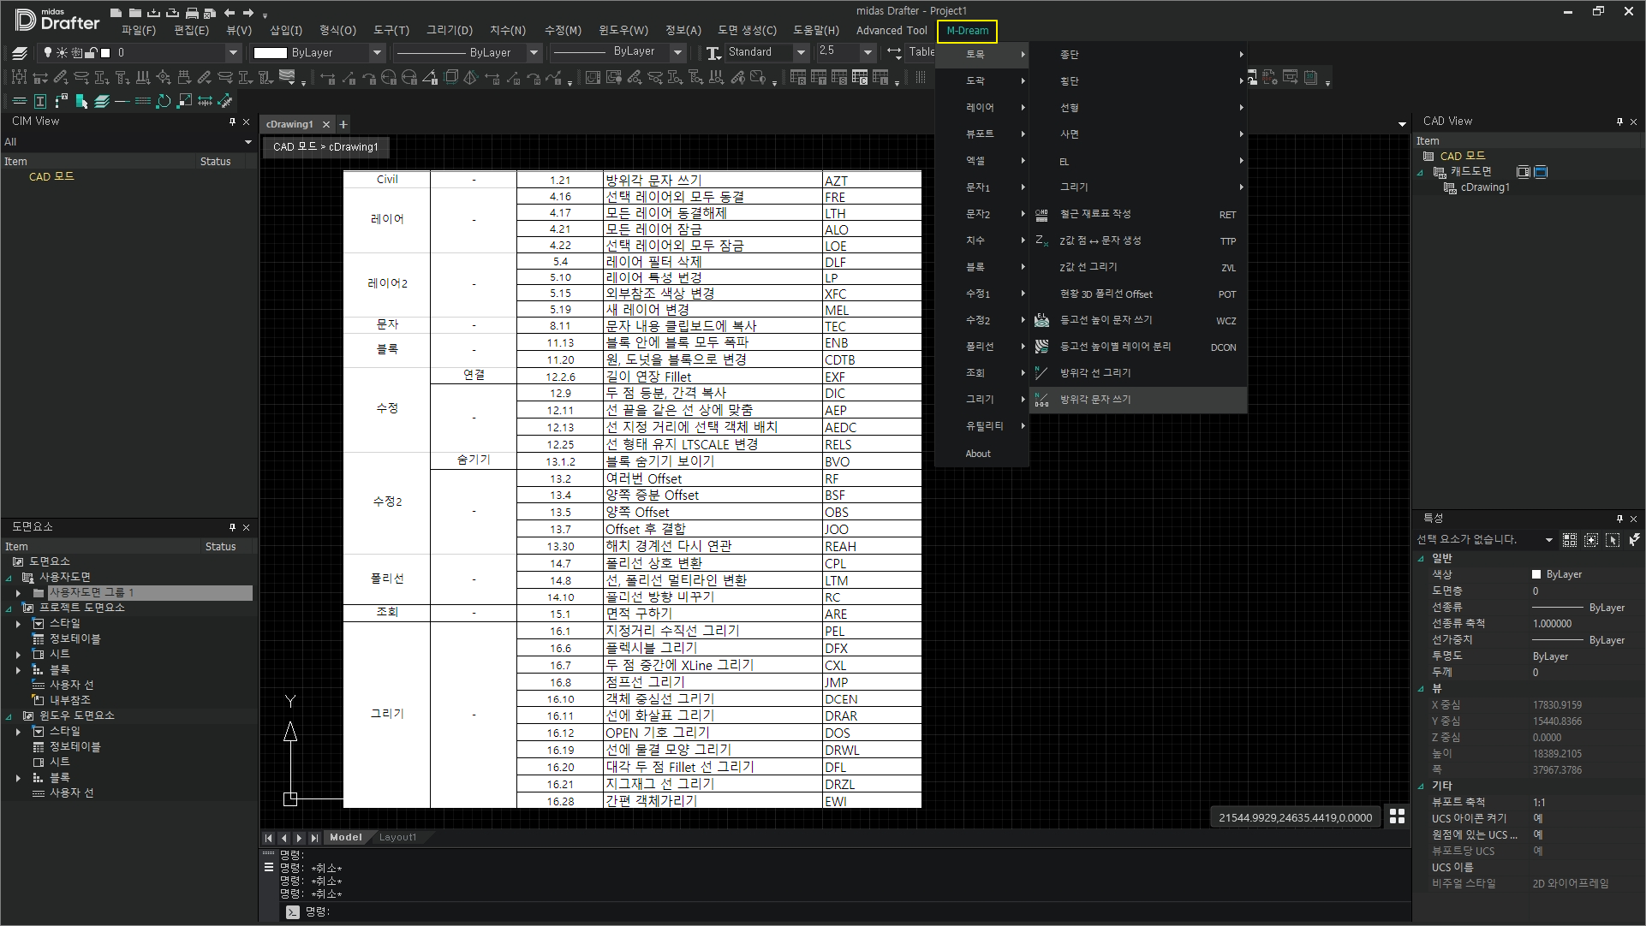
Task: Click the teal text-cursor 'I' box icon
Action: point(40,101)
